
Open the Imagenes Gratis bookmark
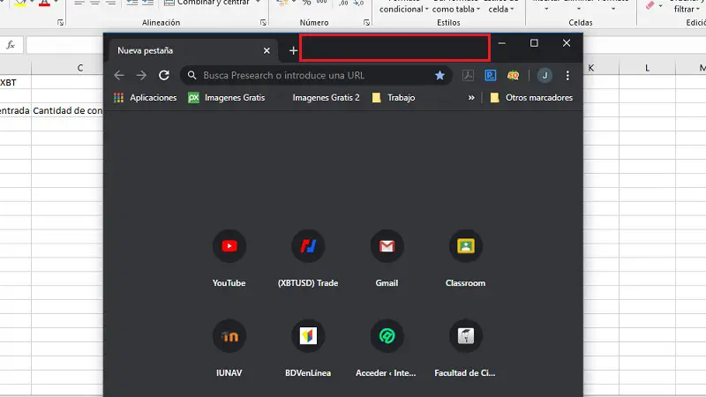227,98
